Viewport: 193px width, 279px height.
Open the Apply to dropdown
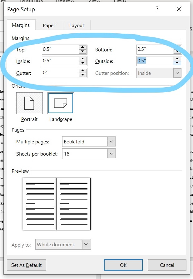point(86,244)
